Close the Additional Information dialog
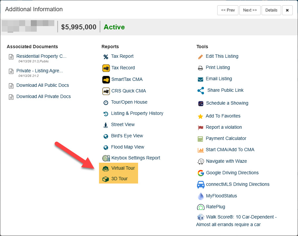Image resolution: width=298 pixels, height=236 pixels. [287, 10]
